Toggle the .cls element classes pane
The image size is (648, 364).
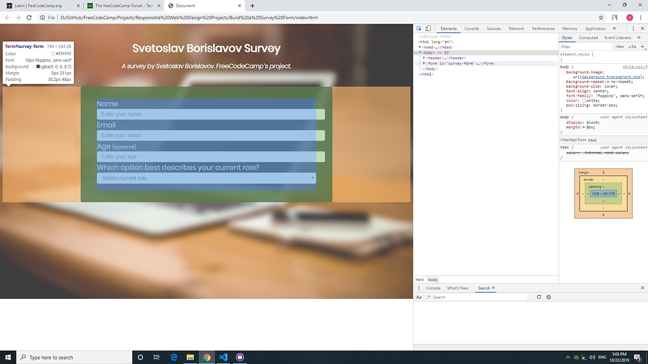pyautogui.click(x=631, y=46)
